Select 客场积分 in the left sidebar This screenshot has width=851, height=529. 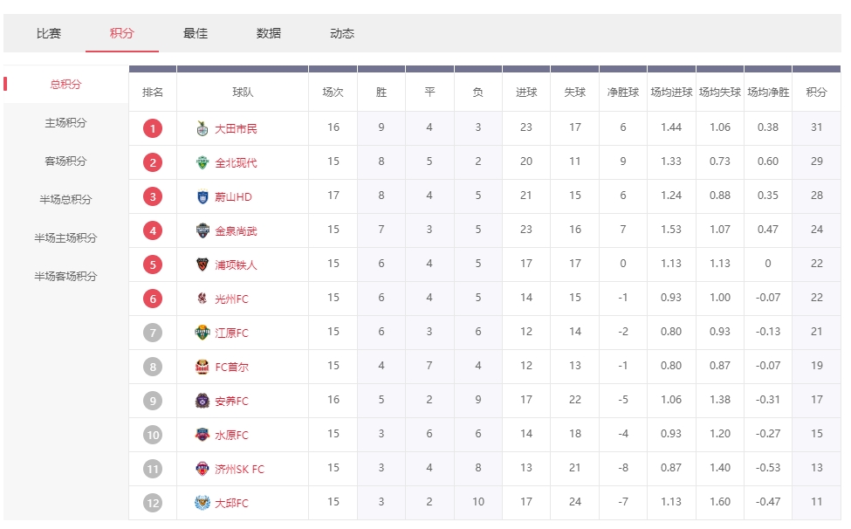click(x=66, y=161)
